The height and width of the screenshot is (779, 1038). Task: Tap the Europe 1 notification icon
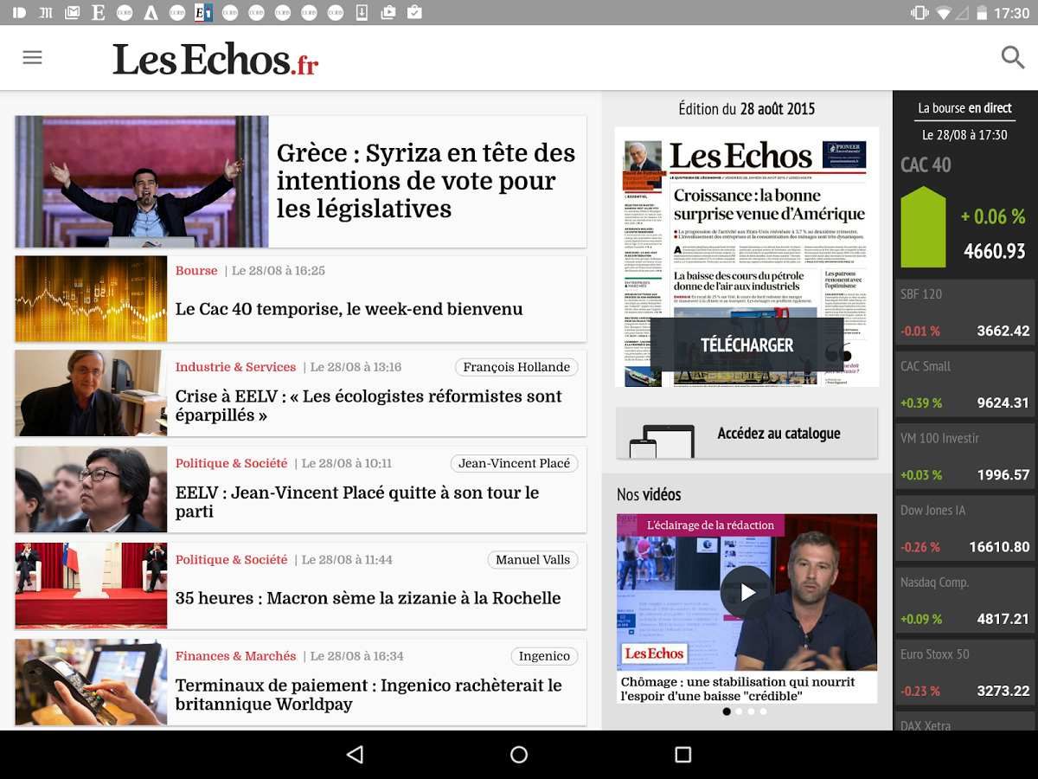pyautogui.click(x=203, y=12)
